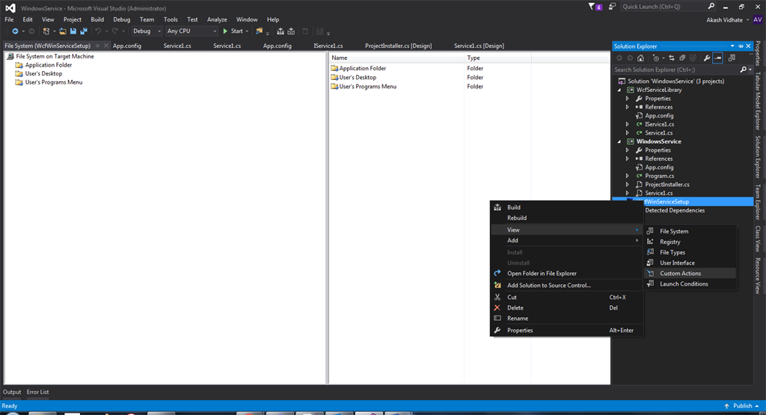
Task: Collapse the WcfServiceLibrary project node
Action: tap(619, 90)
